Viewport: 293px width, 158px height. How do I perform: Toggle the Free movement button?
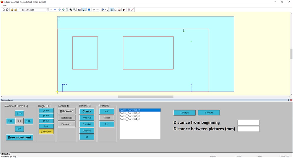click(19, 138)
